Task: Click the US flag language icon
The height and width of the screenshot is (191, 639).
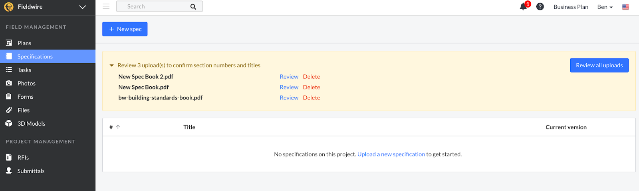Action: point(625,7)
